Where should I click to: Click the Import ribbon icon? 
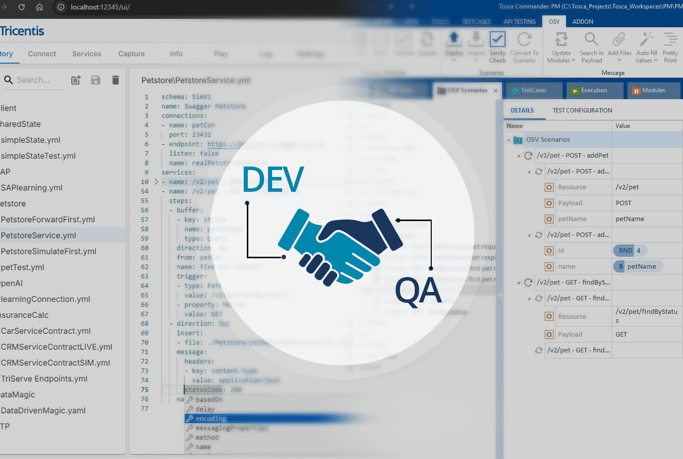click(476, 39)
